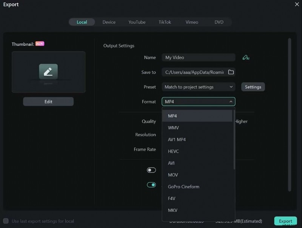This screenshot has height=228, width=302.
Task: Click the Edit button under thumbnail
Action: pyautogui.click(x=48, y=102)
